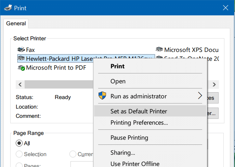Select the Selection radio button
Image resolution: width=235 pixels, height=167 pixels.
tap(19, 154)
